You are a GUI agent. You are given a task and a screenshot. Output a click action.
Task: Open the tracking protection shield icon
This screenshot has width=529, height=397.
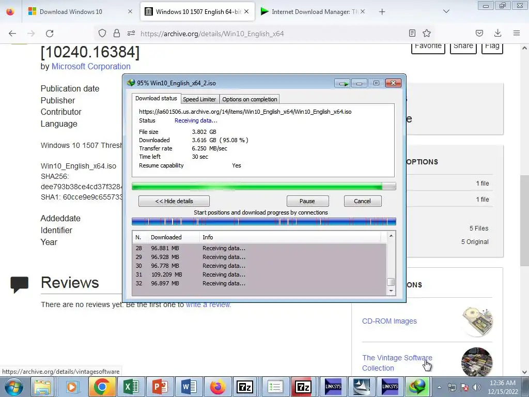(102, 33)
